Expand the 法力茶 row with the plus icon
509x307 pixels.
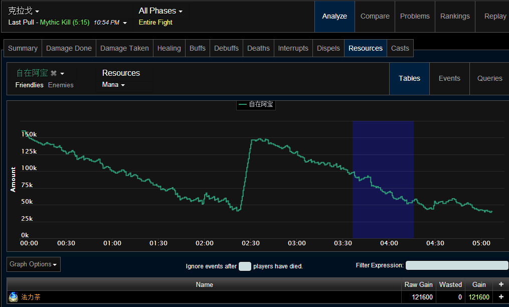click(501, 297)
